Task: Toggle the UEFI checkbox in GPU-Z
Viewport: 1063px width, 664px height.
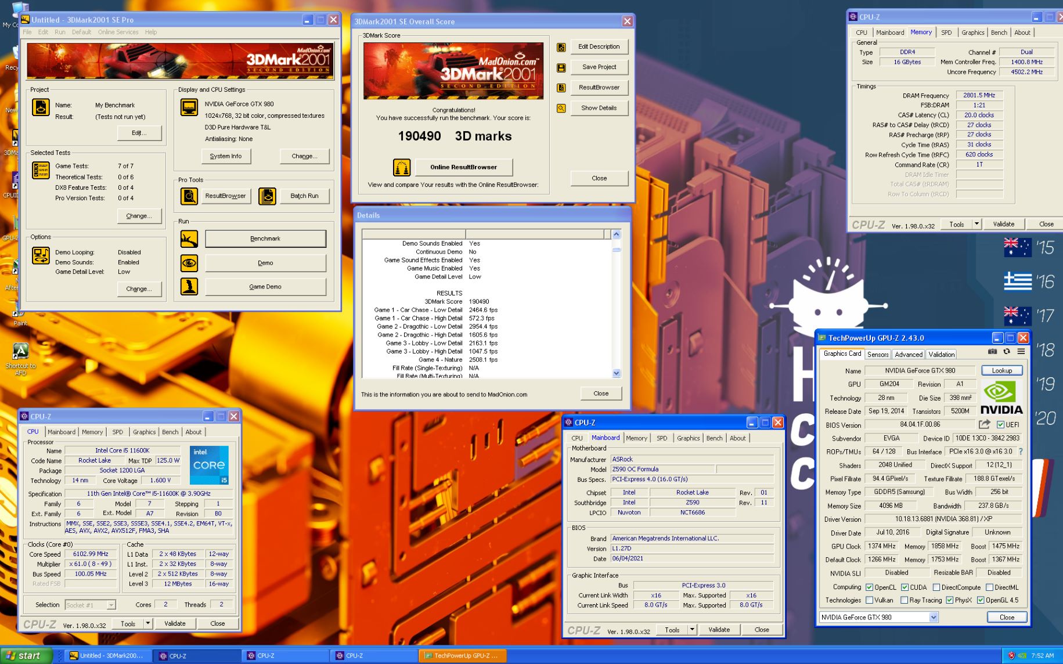Action: pos(1001,425)
